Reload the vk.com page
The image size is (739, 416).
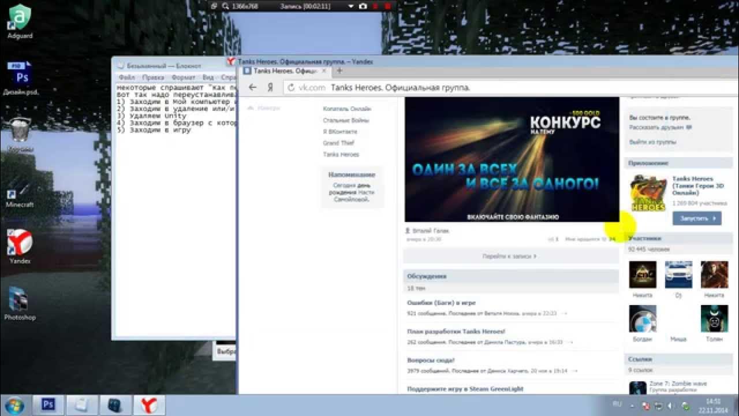(292, 88)
